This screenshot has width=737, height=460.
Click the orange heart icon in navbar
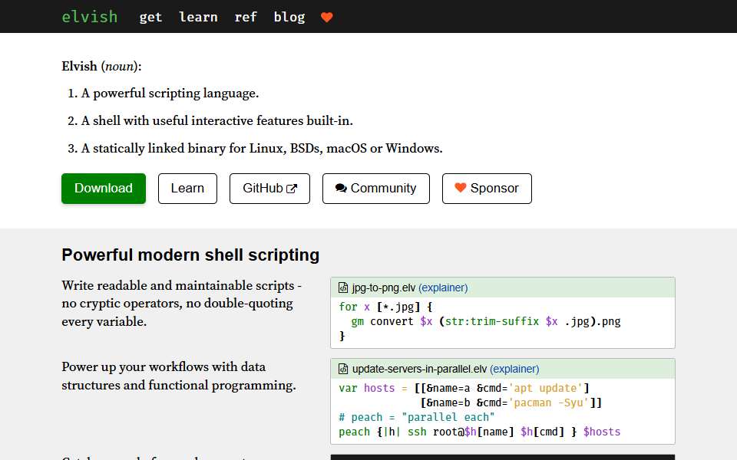tap(327, 18)
